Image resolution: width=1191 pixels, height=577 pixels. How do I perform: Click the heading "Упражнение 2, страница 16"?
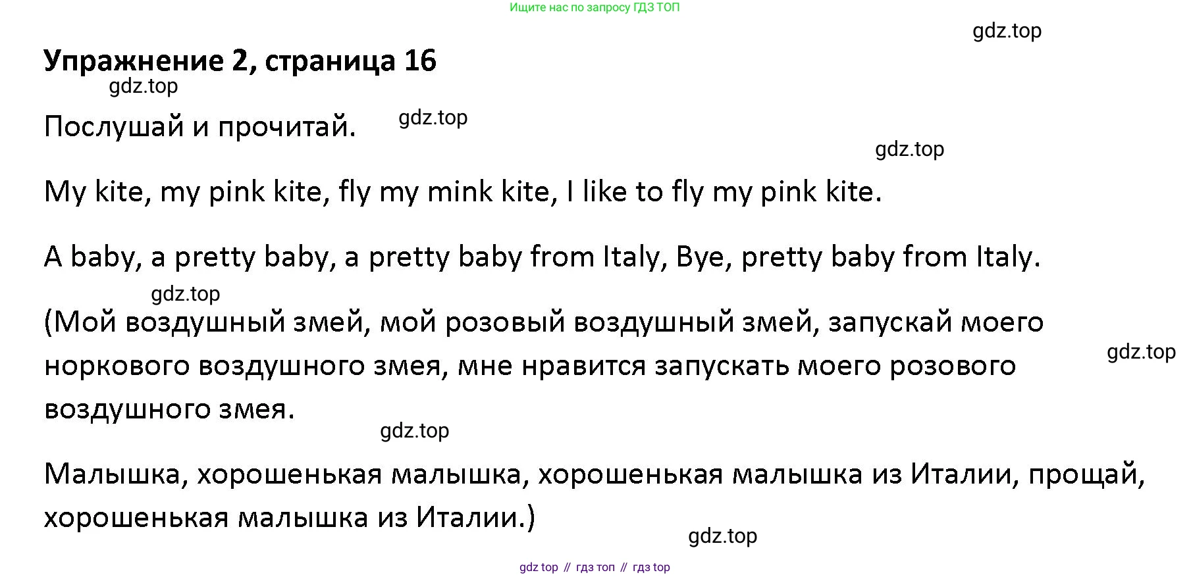click(240, 61)
